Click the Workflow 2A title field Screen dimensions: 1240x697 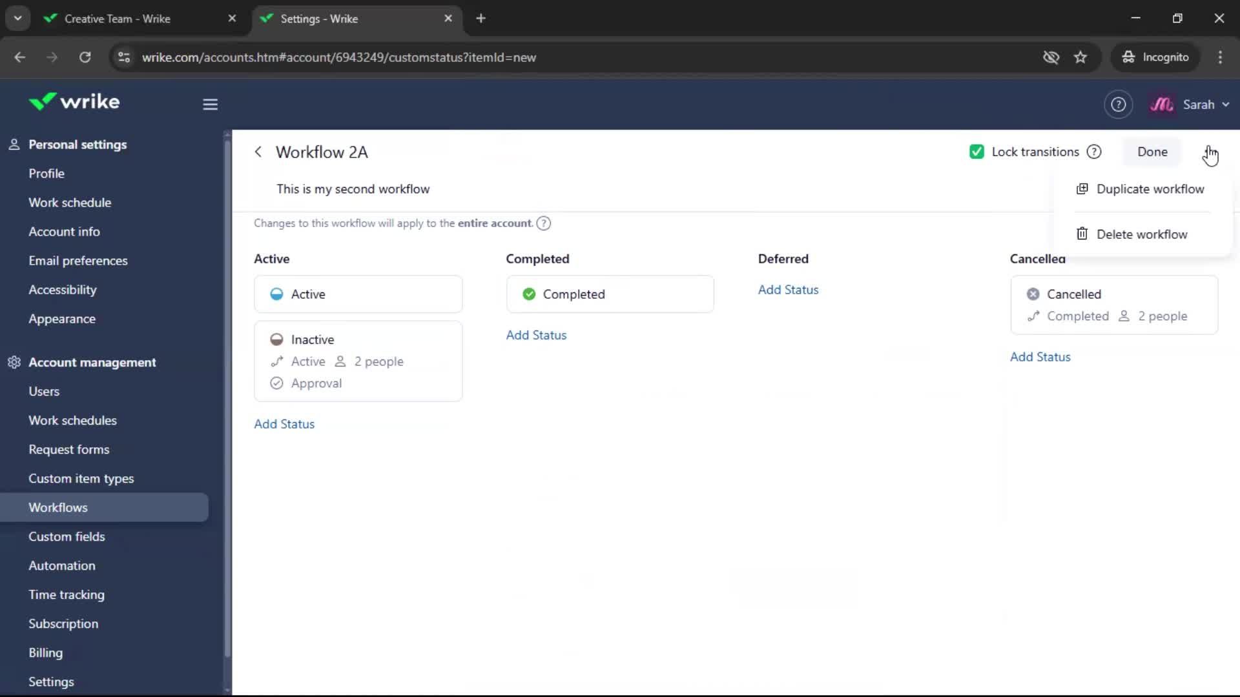(322, 152)
